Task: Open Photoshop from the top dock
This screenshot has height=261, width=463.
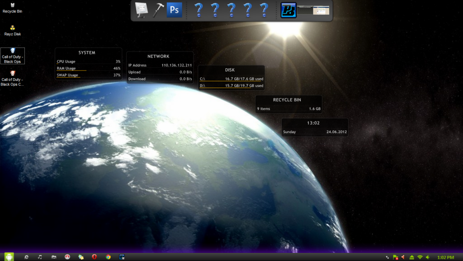Action: pyautogui.click(x=174, y=10)
